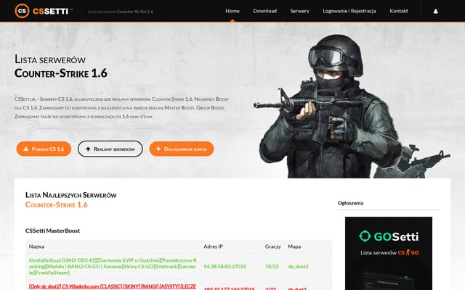
Task: Navigate to the Kontakt page
Action: (399, 11)
